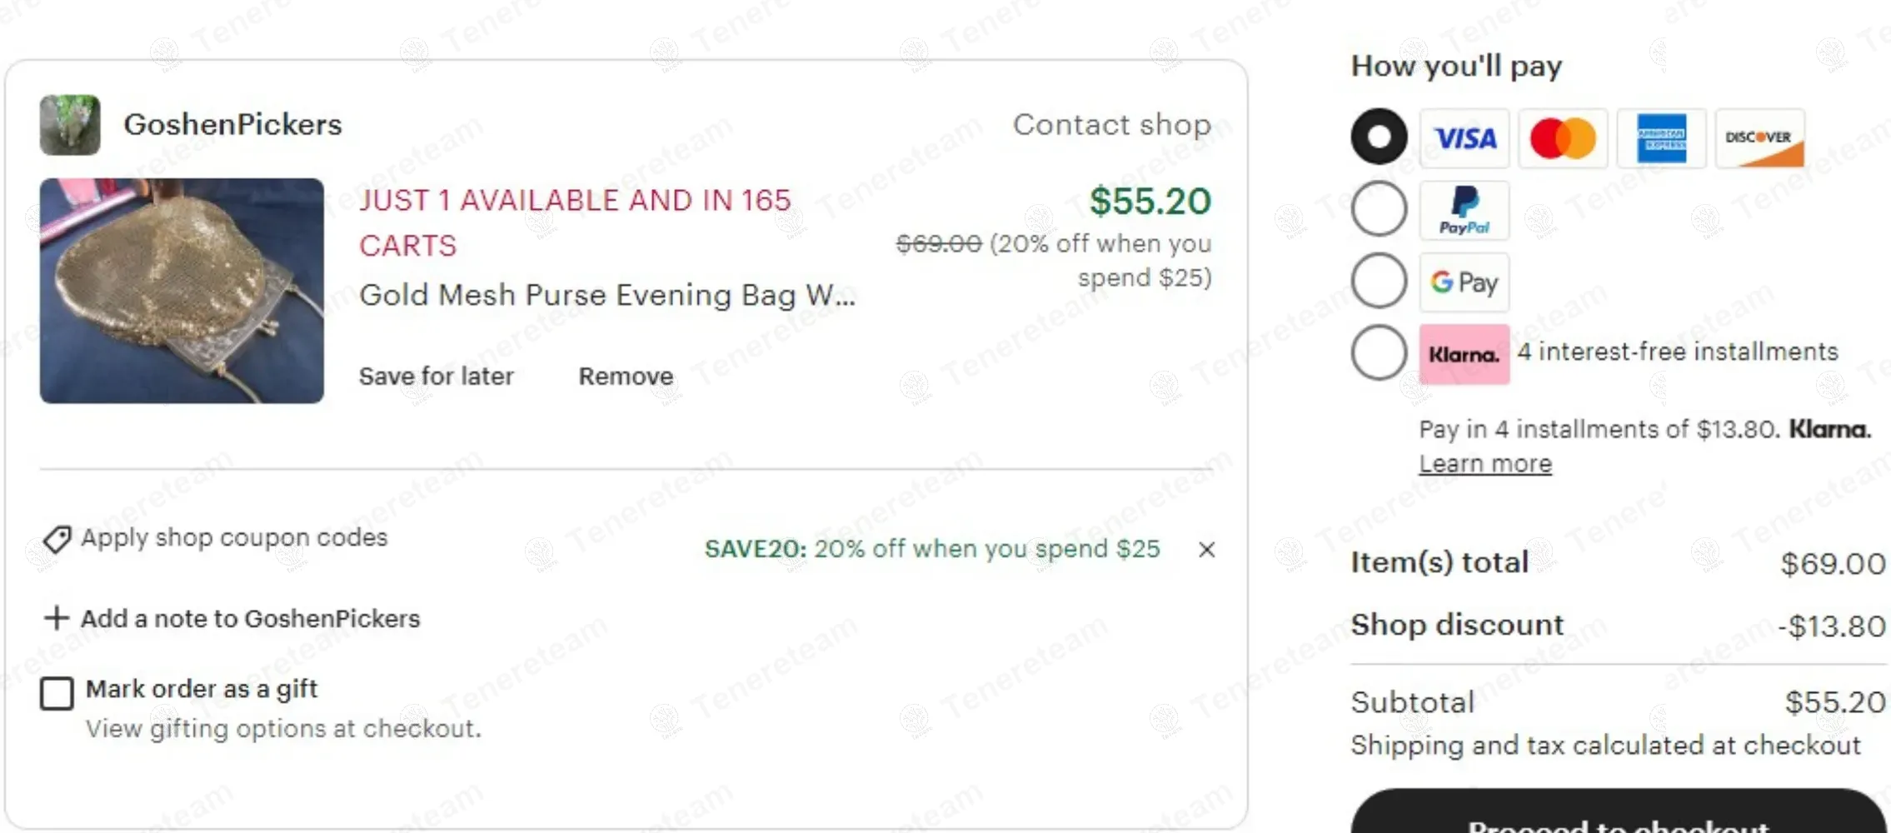Click the pink Klarna logo
1891x833 pixels.
click(1464, 354)
